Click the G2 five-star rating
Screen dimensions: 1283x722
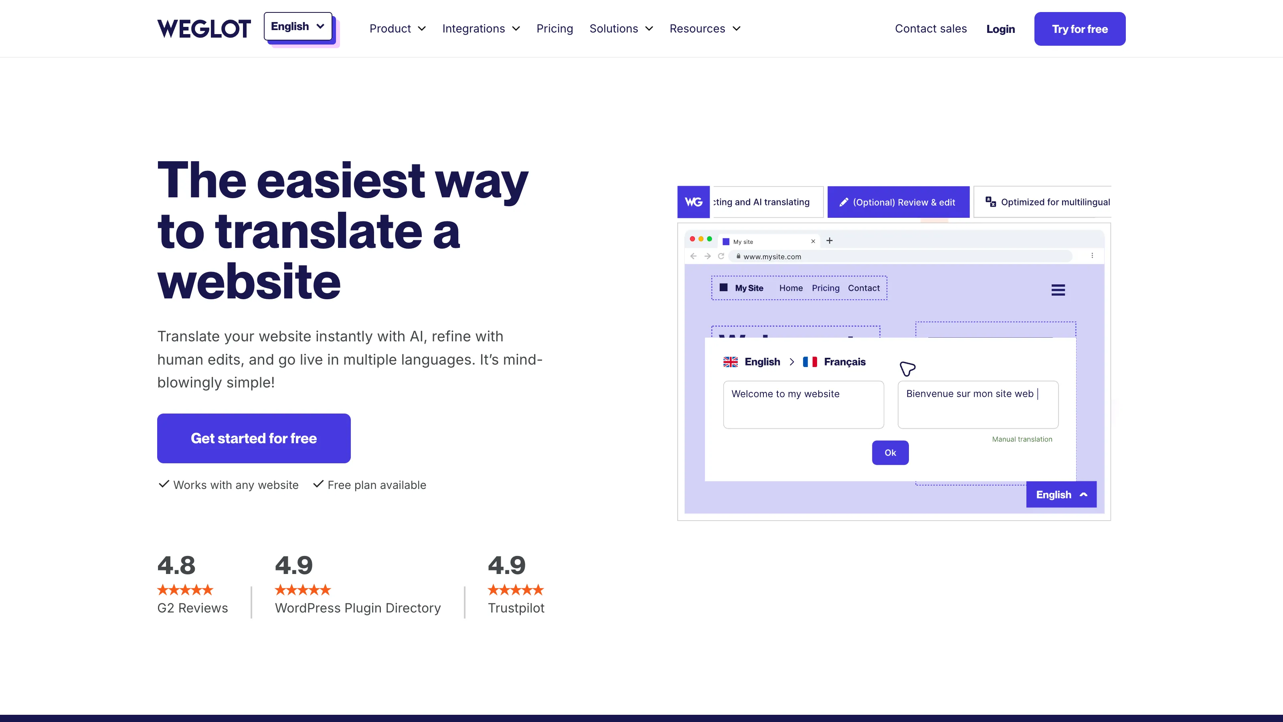(x=185, y=590)
